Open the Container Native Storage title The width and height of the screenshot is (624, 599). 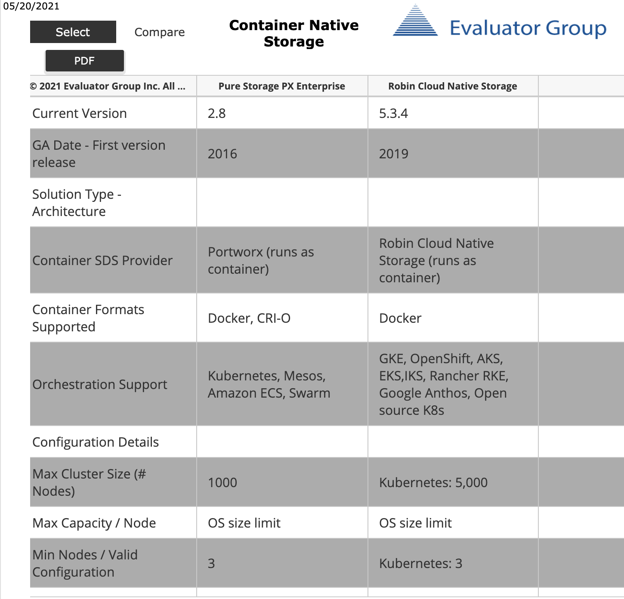click(x=294, y=33)
